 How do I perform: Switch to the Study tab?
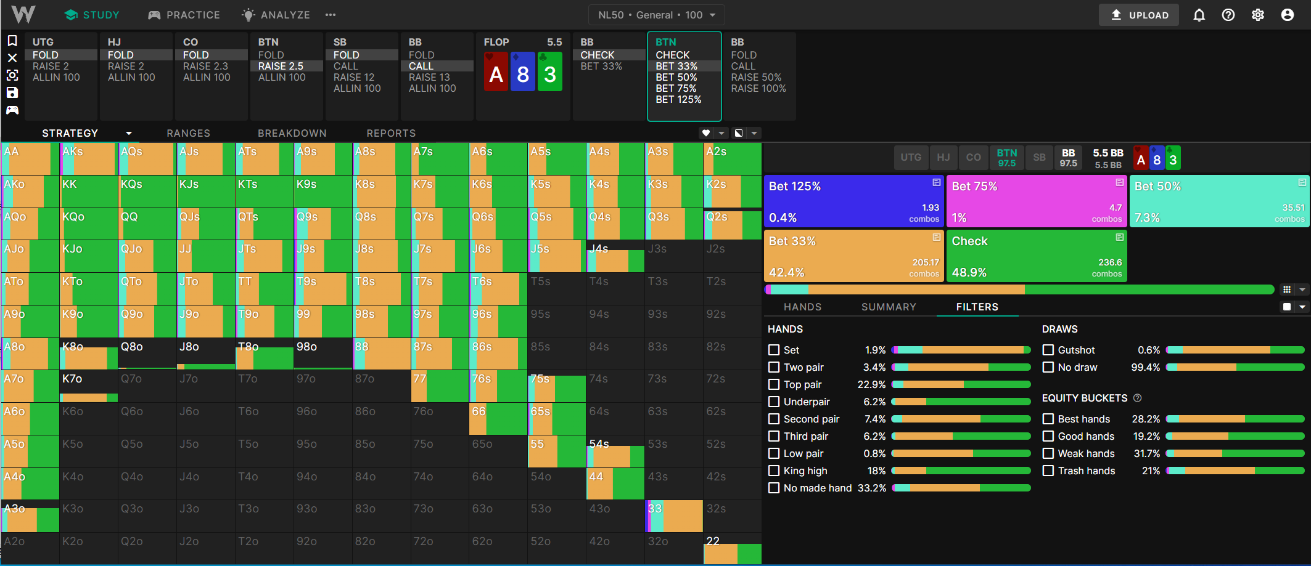(x=92, y=15)
